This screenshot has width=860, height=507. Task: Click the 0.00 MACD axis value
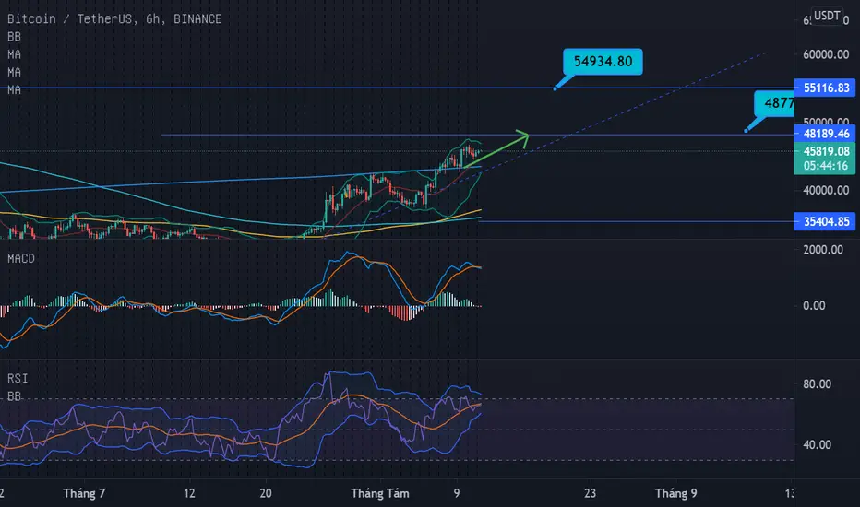click(814, 306)
